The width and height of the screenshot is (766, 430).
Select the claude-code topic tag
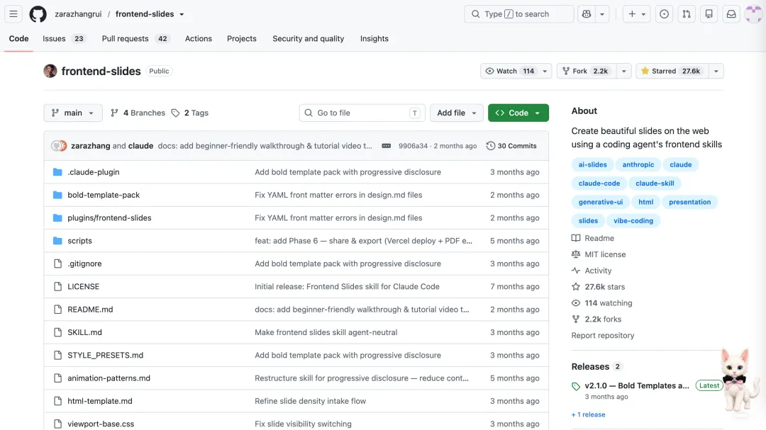(x=599, y=183)
